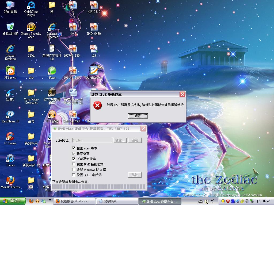Enable the 設置 Windows 防火牆 checkbox
The width and height of the screenshot is (274, 267).
pyautogui.click(x=74, y=170)
